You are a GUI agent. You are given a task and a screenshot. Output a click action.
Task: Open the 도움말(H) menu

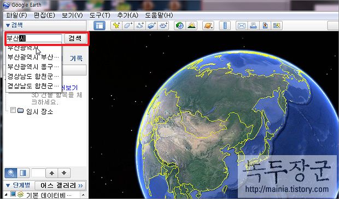[159, 15]
